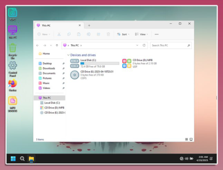Open Firefox from the desktop
The height and width of the screenshot is (170, 223).
click(x=12, y=85)
